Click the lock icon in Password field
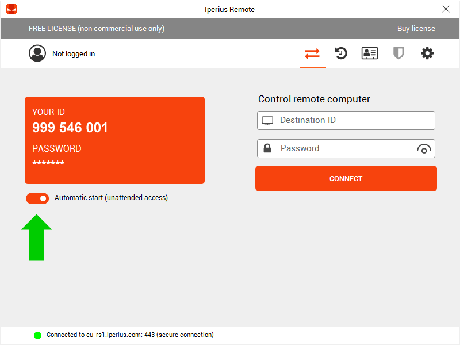 point(267,148)
